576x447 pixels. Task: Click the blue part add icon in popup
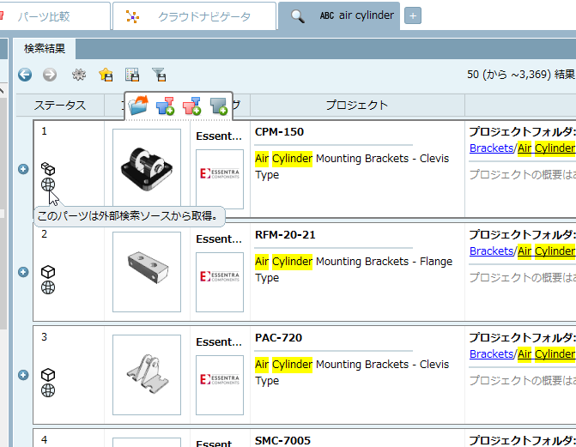tap(165, 106)
